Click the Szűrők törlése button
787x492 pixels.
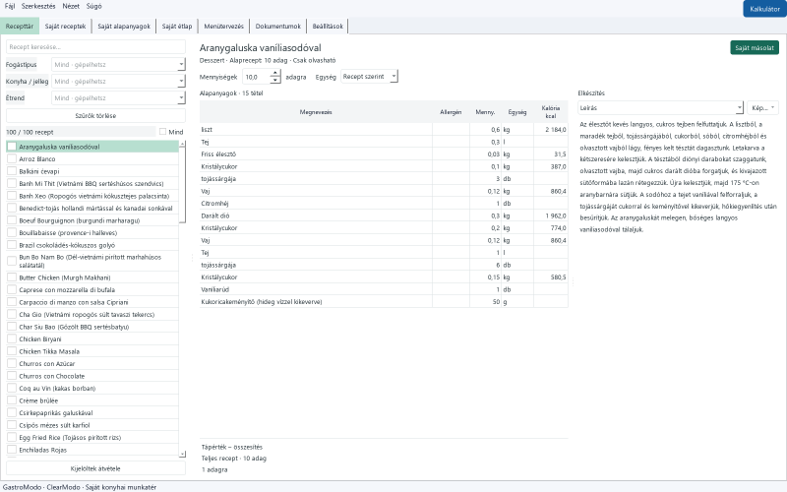tap(95, 115)
